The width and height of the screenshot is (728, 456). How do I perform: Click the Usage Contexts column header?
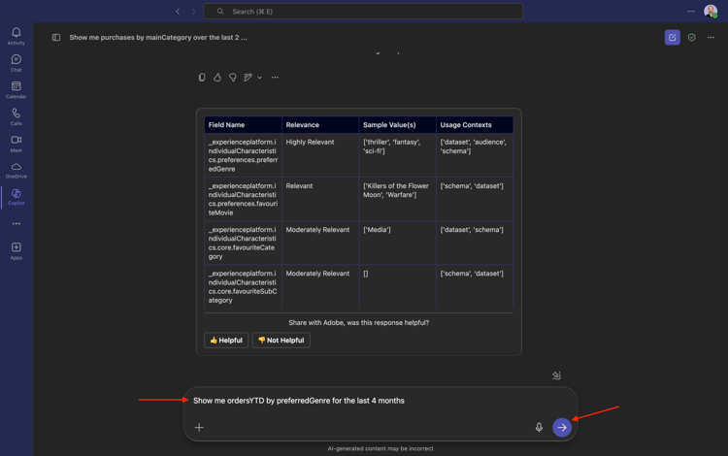(x=475, y=125)
